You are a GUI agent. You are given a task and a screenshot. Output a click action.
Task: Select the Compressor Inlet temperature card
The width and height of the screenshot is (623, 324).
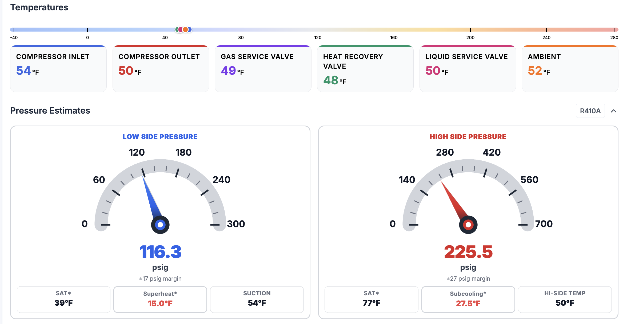coord(58,69)
